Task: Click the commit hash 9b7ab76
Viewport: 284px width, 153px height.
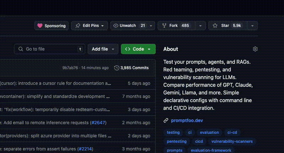Action: (70, 68)
